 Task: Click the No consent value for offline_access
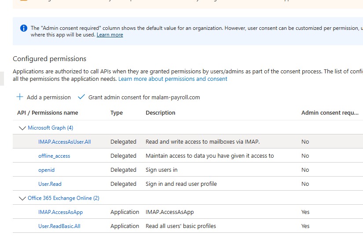point(305,156)
